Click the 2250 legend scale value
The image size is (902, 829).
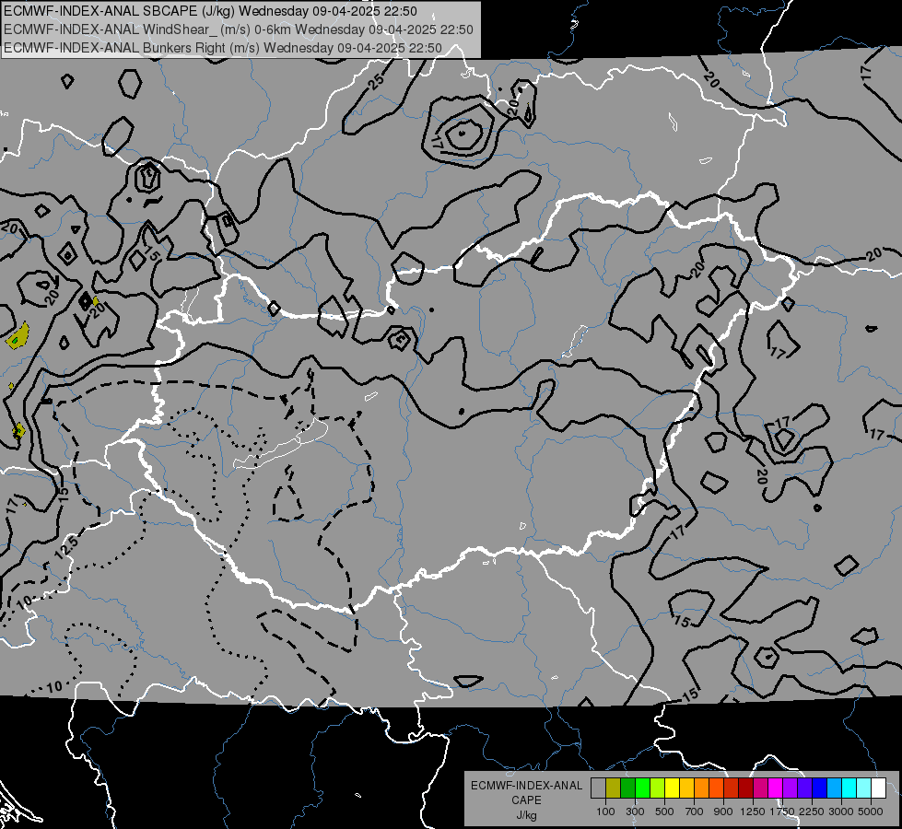813,811
